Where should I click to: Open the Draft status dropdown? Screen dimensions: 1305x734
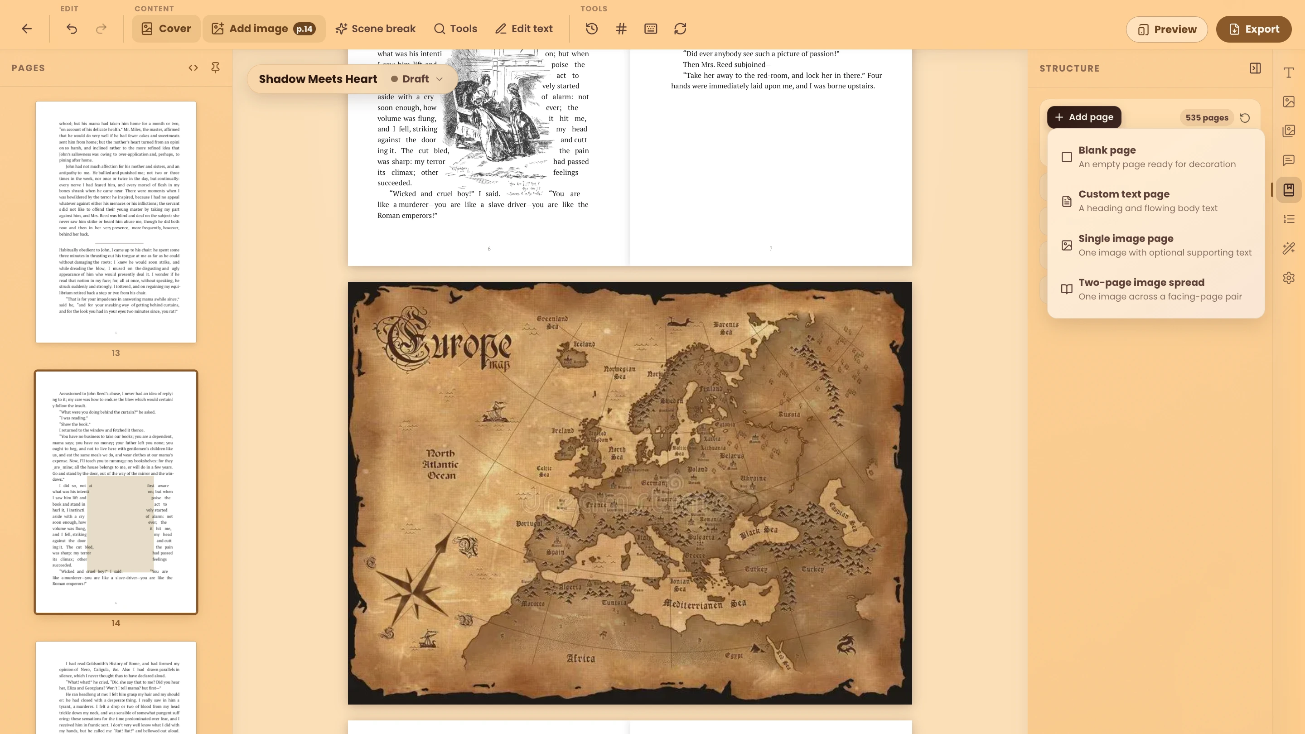coord(417,79)
